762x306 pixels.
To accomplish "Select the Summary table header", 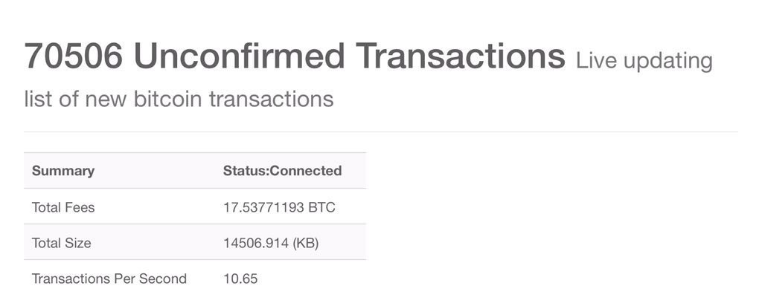I will [63, 171].
